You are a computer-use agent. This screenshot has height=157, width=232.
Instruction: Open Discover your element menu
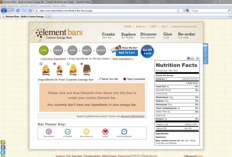148,35
